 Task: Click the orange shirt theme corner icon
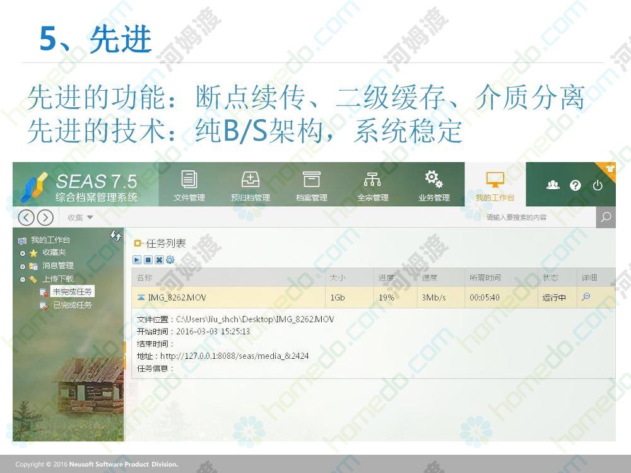(610, 168)
